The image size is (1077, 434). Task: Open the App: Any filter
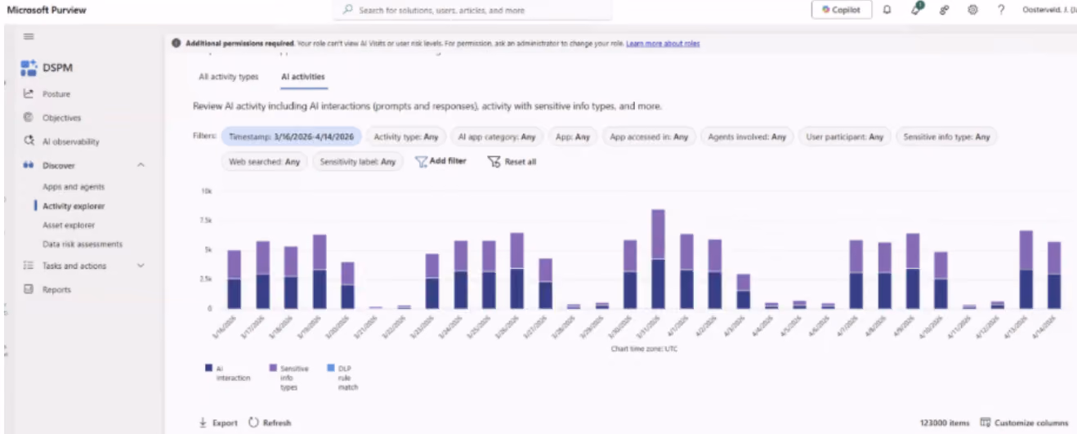click(x=573, y=137)
